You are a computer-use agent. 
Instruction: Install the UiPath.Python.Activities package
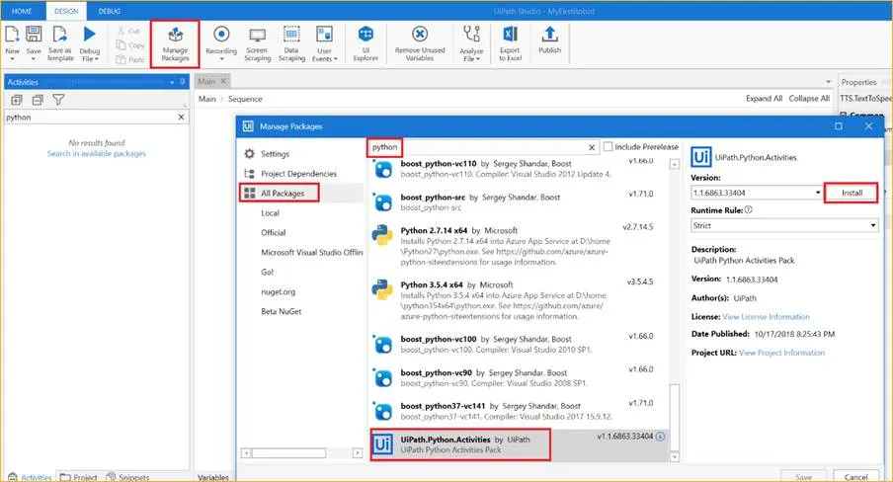click(852, 193)
